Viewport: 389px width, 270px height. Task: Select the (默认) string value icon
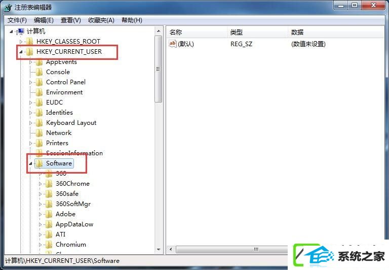pos(172,44)
